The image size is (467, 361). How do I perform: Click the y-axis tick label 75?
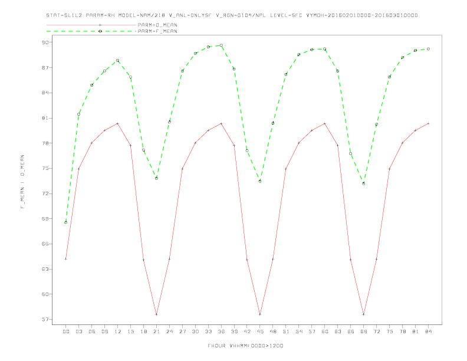click(45, 168)
